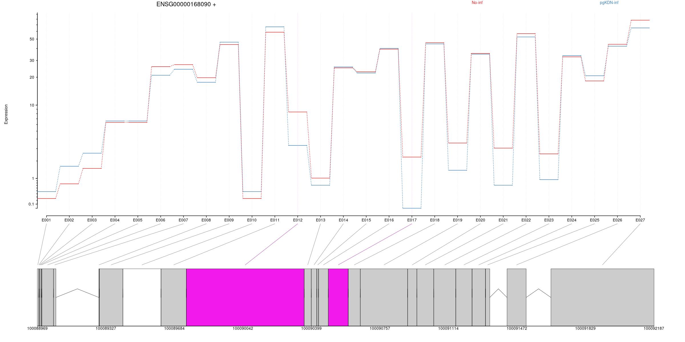Click genomic coordinate 100089684
Image resolution: width=685 pixels, height=342 pixels.
point(174,328)
